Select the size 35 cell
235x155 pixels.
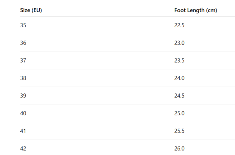[23, 25]
